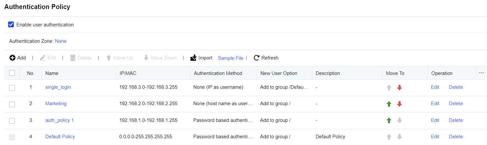Click the Authentication Method column header
The height and width of the screenshot is (145, 487).
click(x=218, y=73)
